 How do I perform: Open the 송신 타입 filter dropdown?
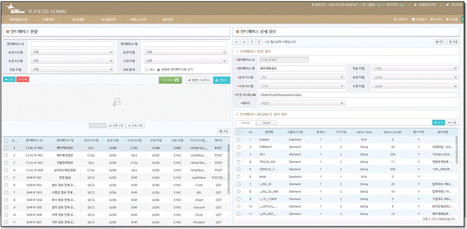click(186, 52)
